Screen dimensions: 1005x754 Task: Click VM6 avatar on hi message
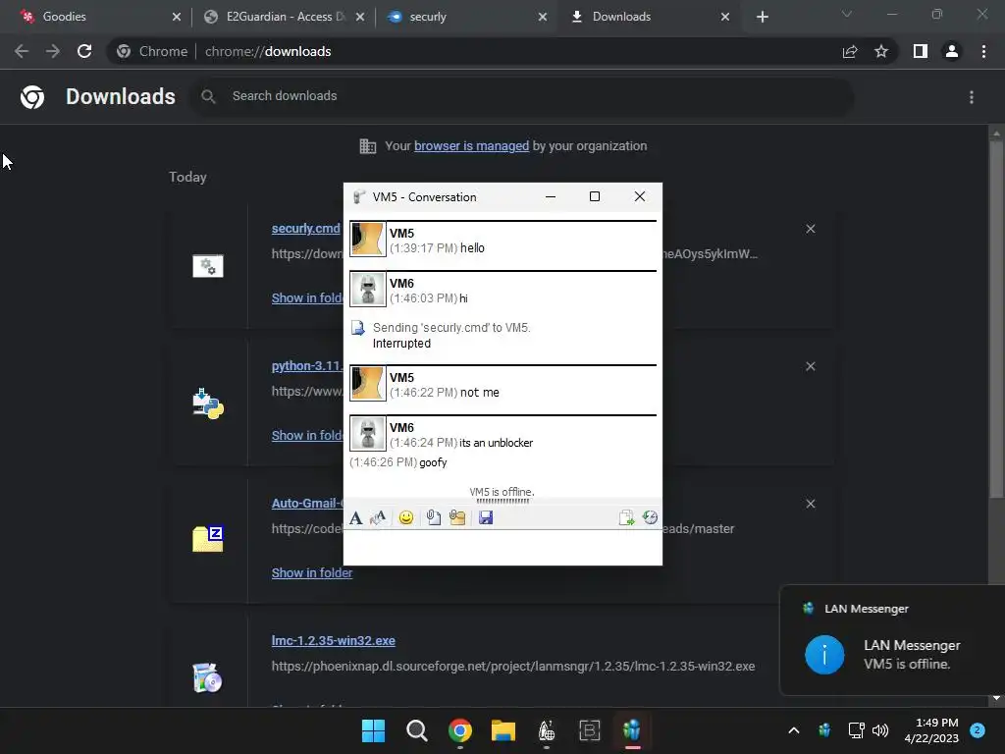point(367,290)
